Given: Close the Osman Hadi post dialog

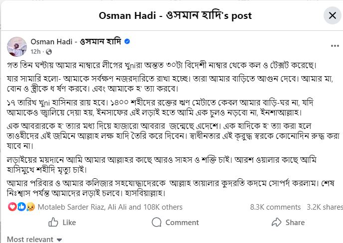Looking at the screenshot, I should (332, 15).
